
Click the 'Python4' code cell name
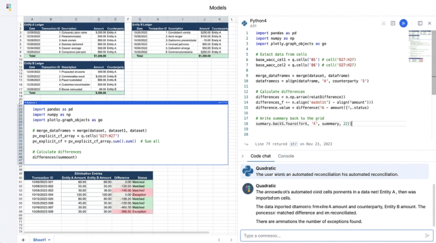[x=258, y=21]
